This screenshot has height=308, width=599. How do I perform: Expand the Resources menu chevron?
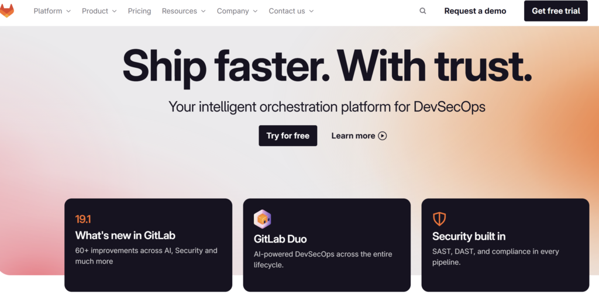pos(203,12)
